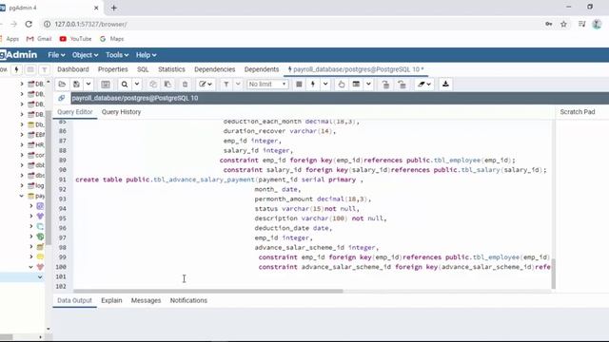The width and height of the screenshot is (609, 342).
Task: Click the Stop query square icon
Action: tap(299, 85)
